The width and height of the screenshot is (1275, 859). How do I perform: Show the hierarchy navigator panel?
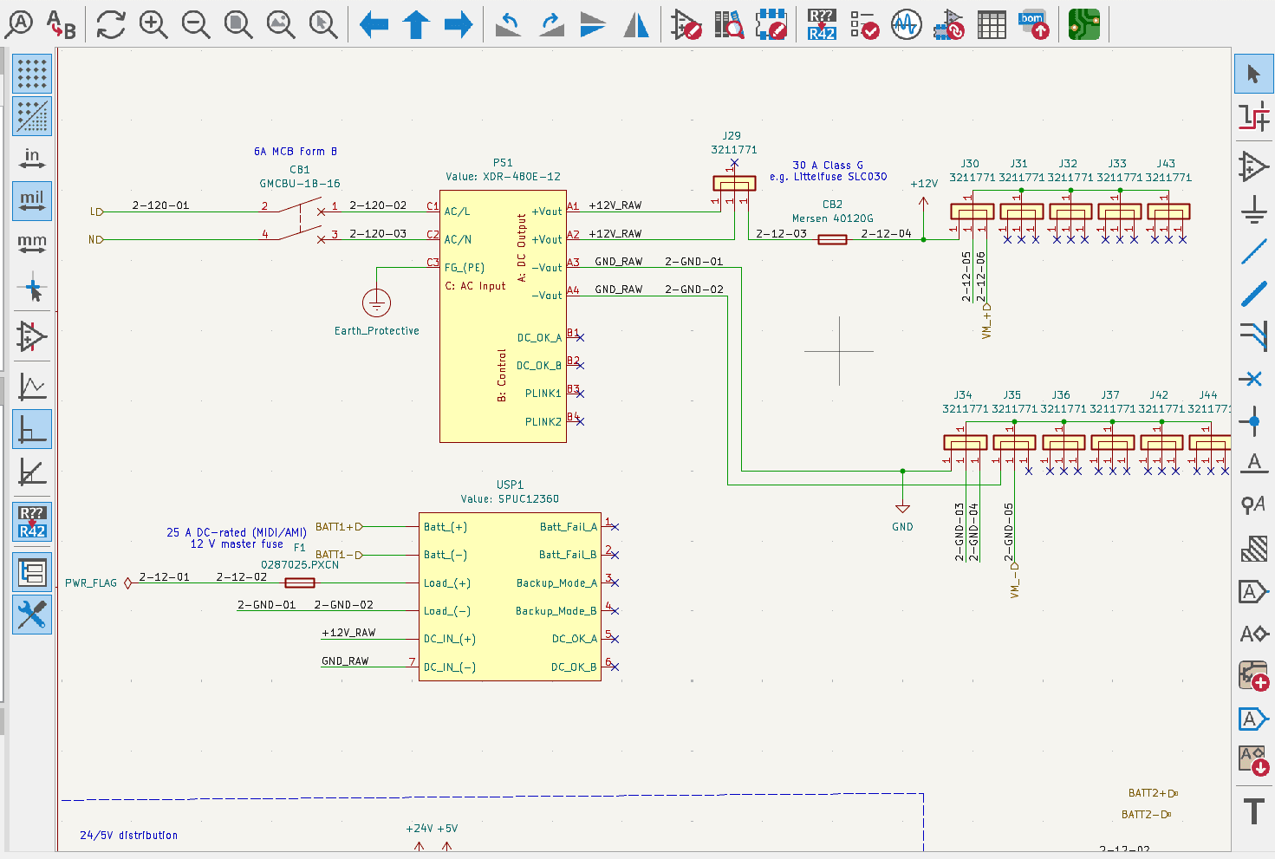pyautogui.click(x=32, y=572)
